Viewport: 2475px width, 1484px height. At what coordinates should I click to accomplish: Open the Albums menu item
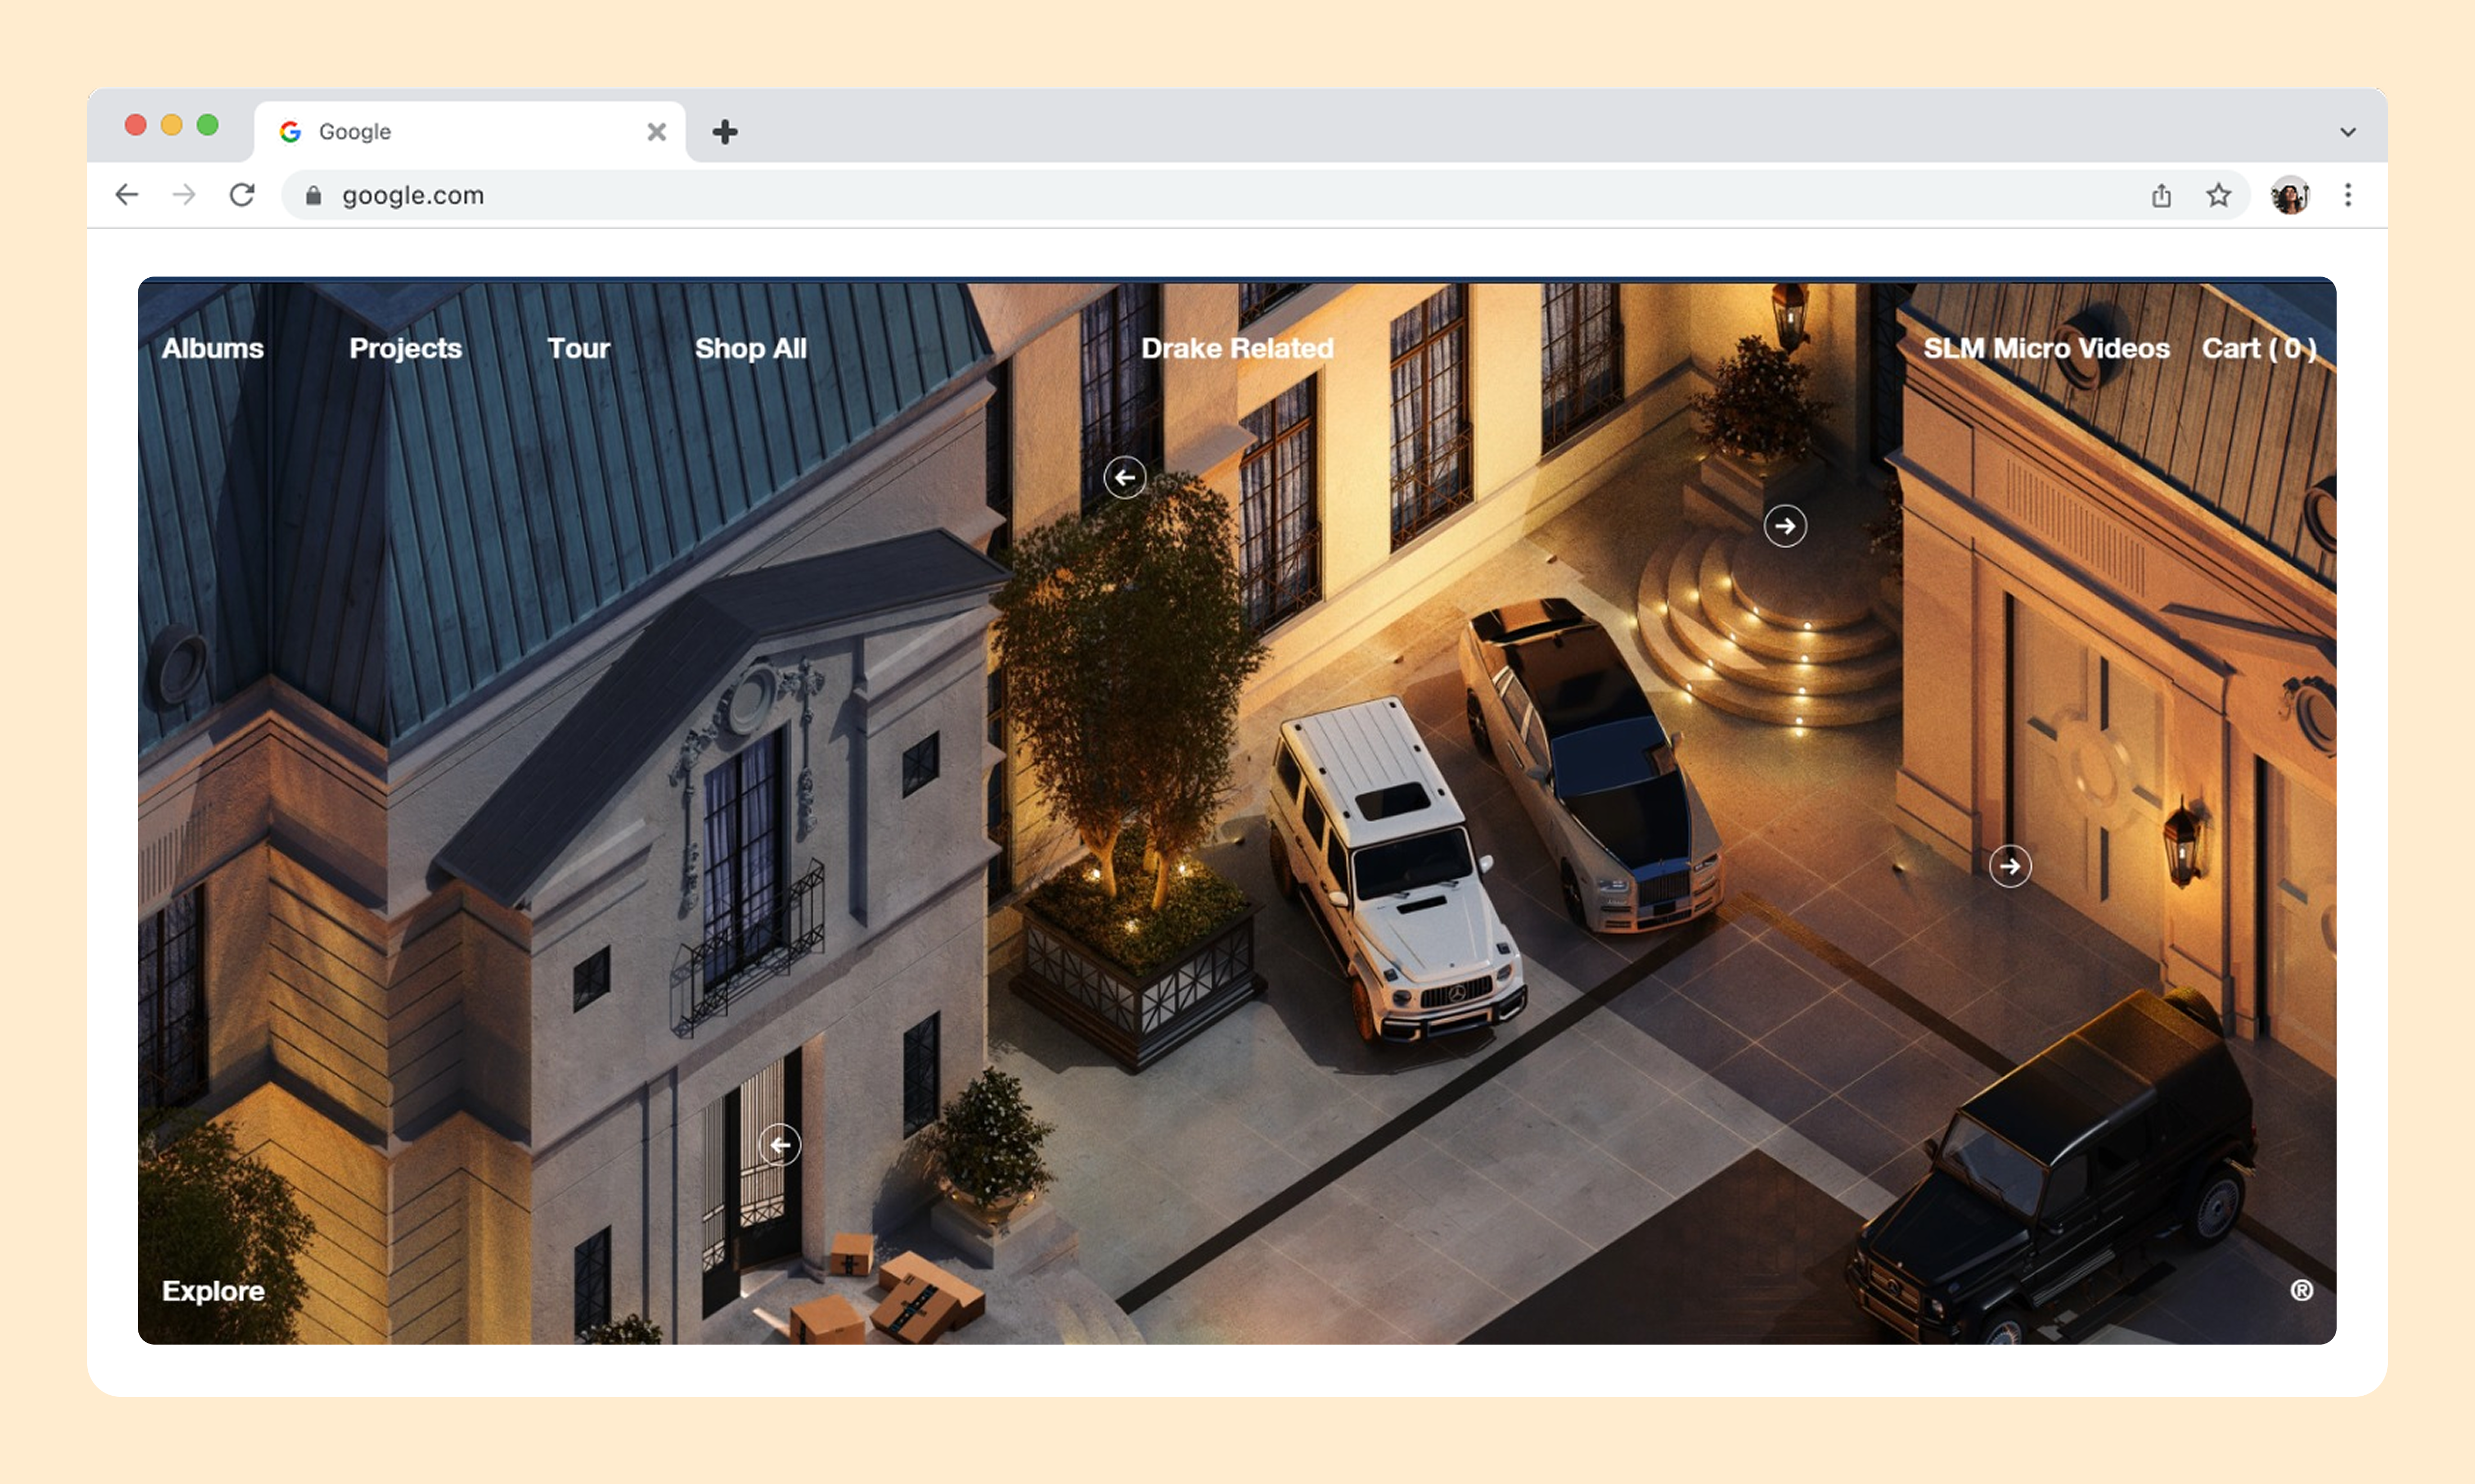pos(213,348)
